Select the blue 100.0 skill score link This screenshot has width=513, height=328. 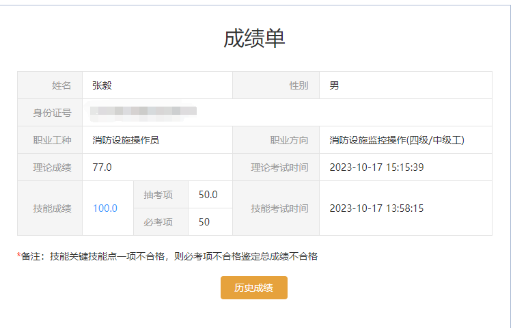coord(105,208)
